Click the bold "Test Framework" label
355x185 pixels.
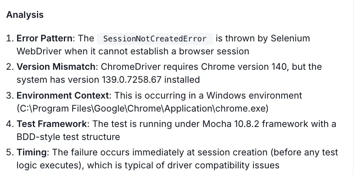[x=52, y=124]
